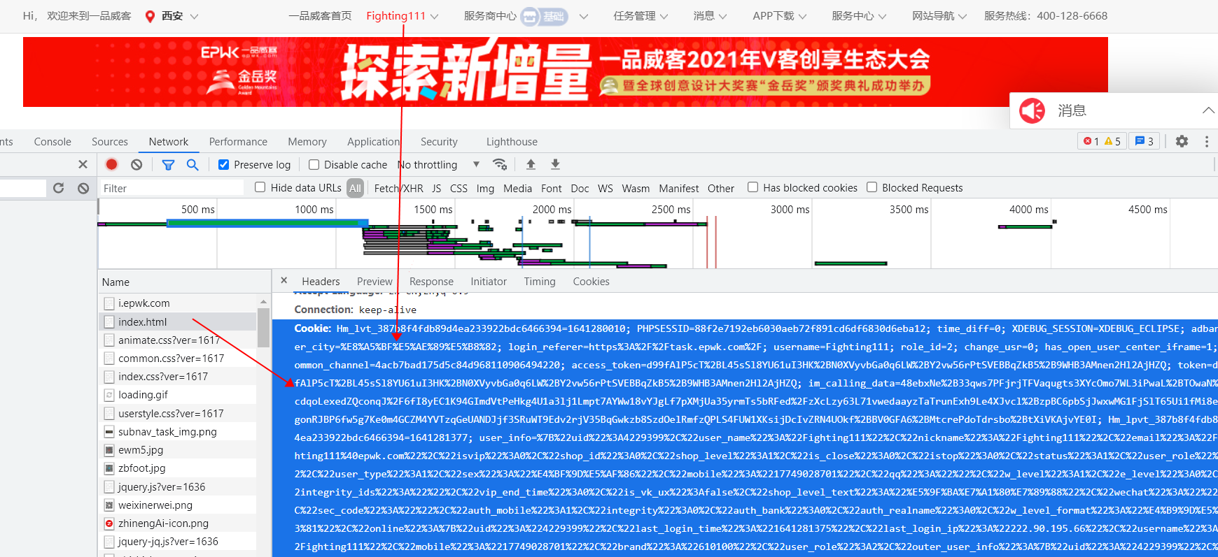The image size is (1218, 557).
Task: Open the Lighthouse tab
Action: [512, 141]
